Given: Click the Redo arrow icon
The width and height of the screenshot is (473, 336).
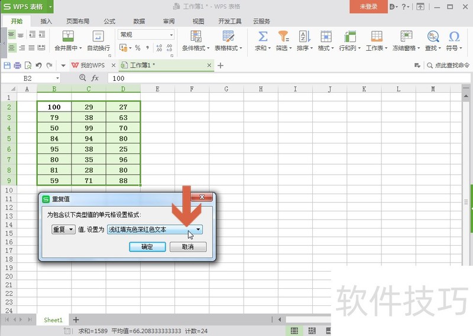Looking at the screenshot, I should click(50, 65).
